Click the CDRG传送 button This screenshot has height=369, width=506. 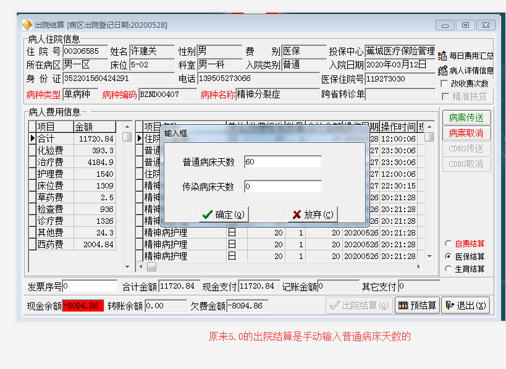pos(466,148)
